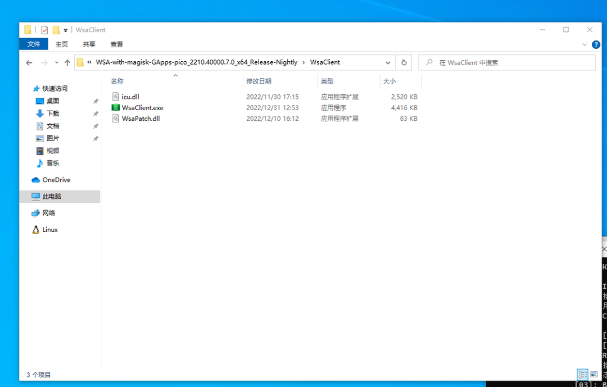This screenshot has height=387, width=607.
Task: Open 网络 in the navigation pane
Action: [x=48, y=213]
